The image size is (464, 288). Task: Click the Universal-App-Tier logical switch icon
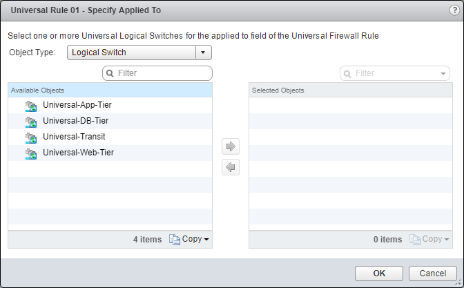(x=30, y=106)
